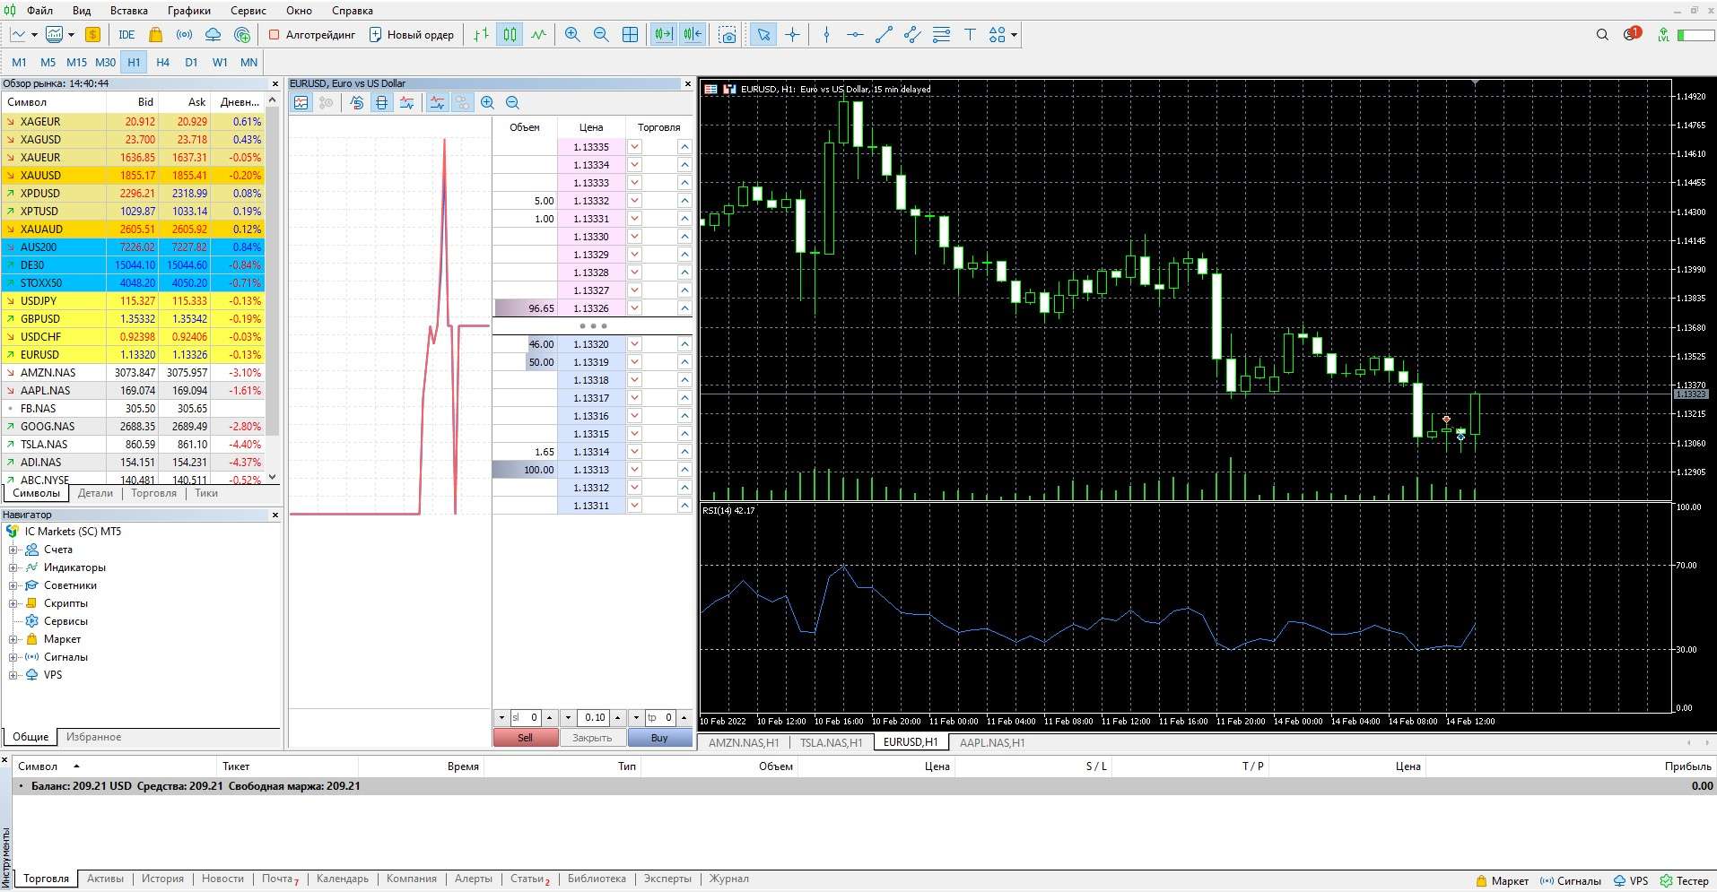Screen dimensions: 1717x892
Task: Zoom out the Depth of Market tick chart
Action: [x=512, y=103]
